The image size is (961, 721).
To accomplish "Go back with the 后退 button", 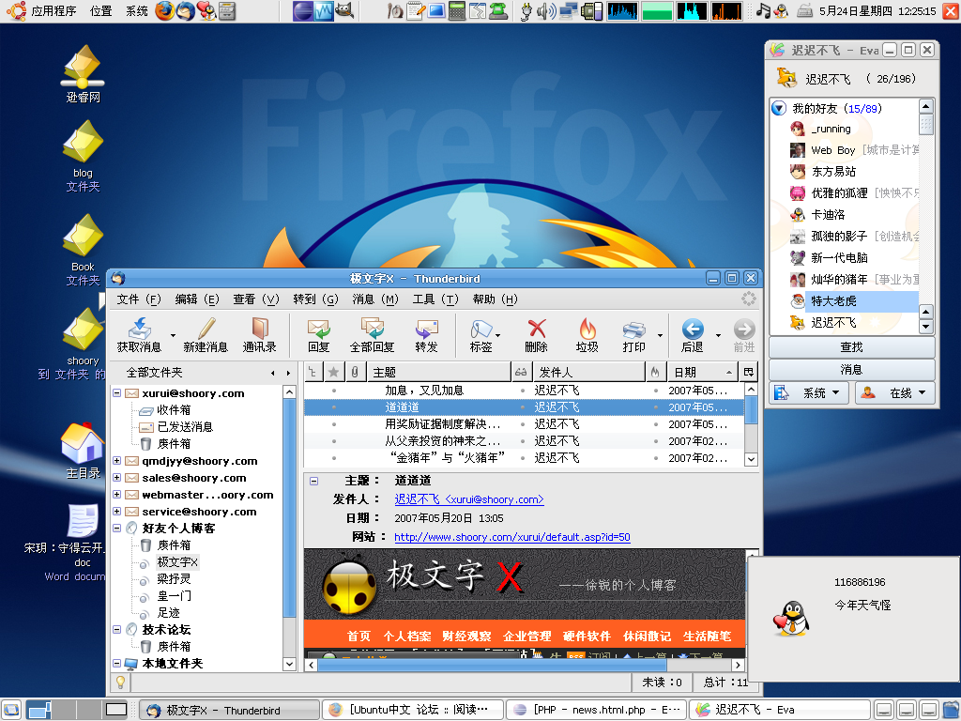I will tap(693, 335).
